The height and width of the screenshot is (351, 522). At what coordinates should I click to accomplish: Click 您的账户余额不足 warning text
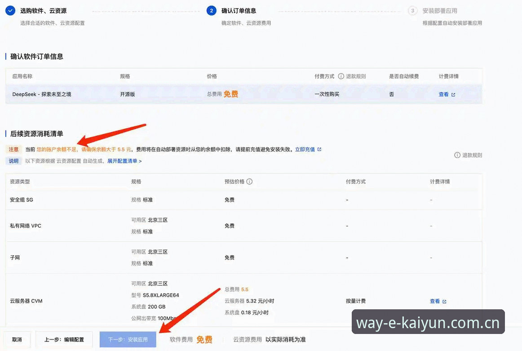[x=56, y=149]
